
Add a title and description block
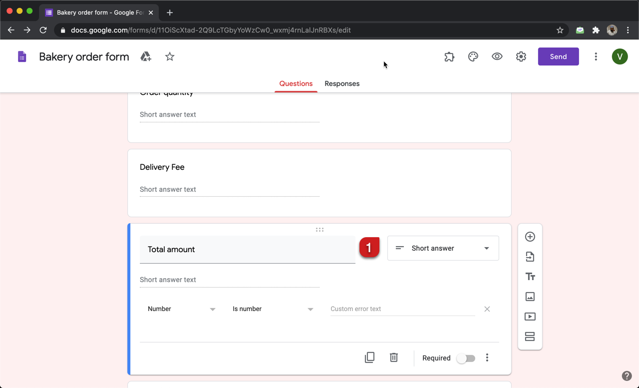pos(530,276)
